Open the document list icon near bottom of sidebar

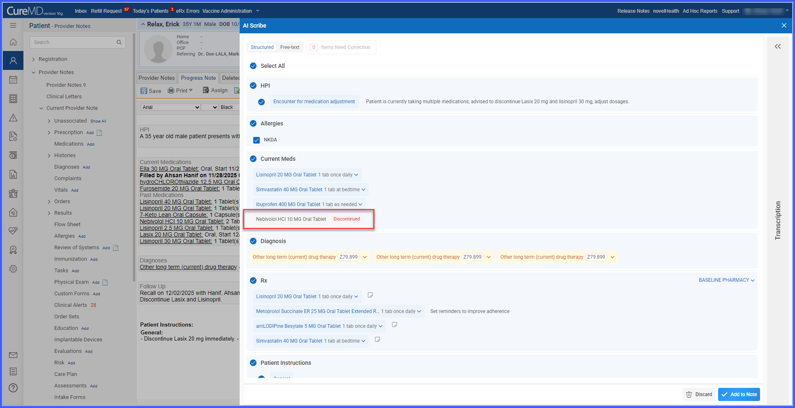pos(13,371)
